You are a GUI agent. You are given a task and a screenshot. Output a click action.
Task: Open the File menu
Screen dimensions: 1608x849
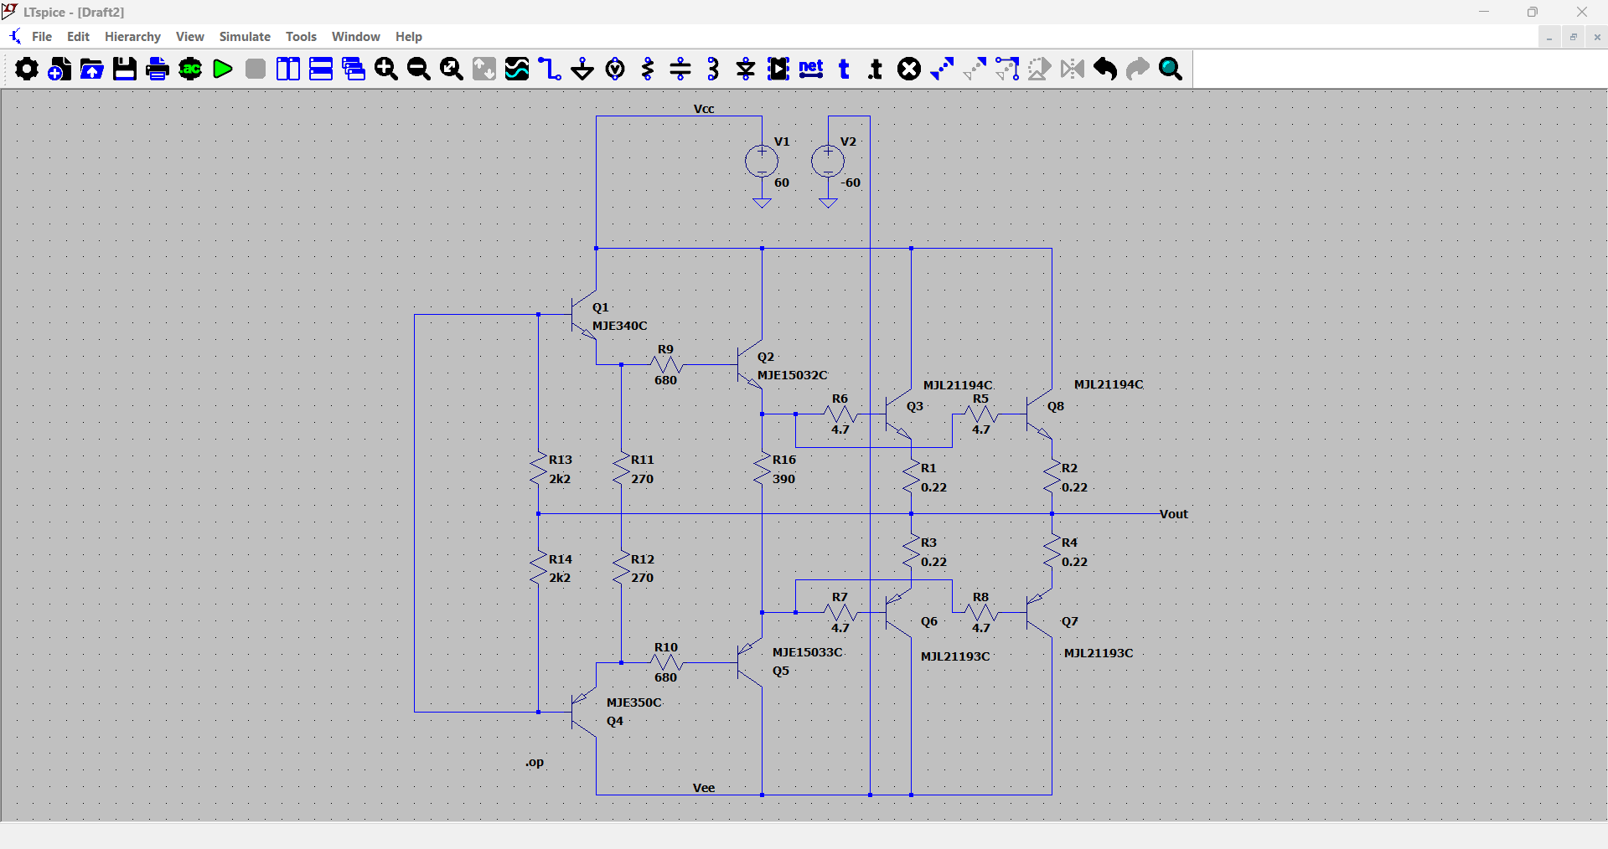(42, 37)
